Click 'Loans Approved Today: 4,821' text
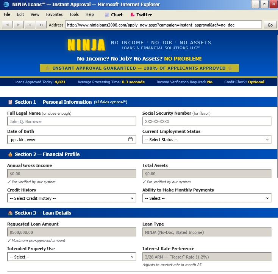Image resolution: width=278 pixels, height=274 pixels. [x=40, y=82]
